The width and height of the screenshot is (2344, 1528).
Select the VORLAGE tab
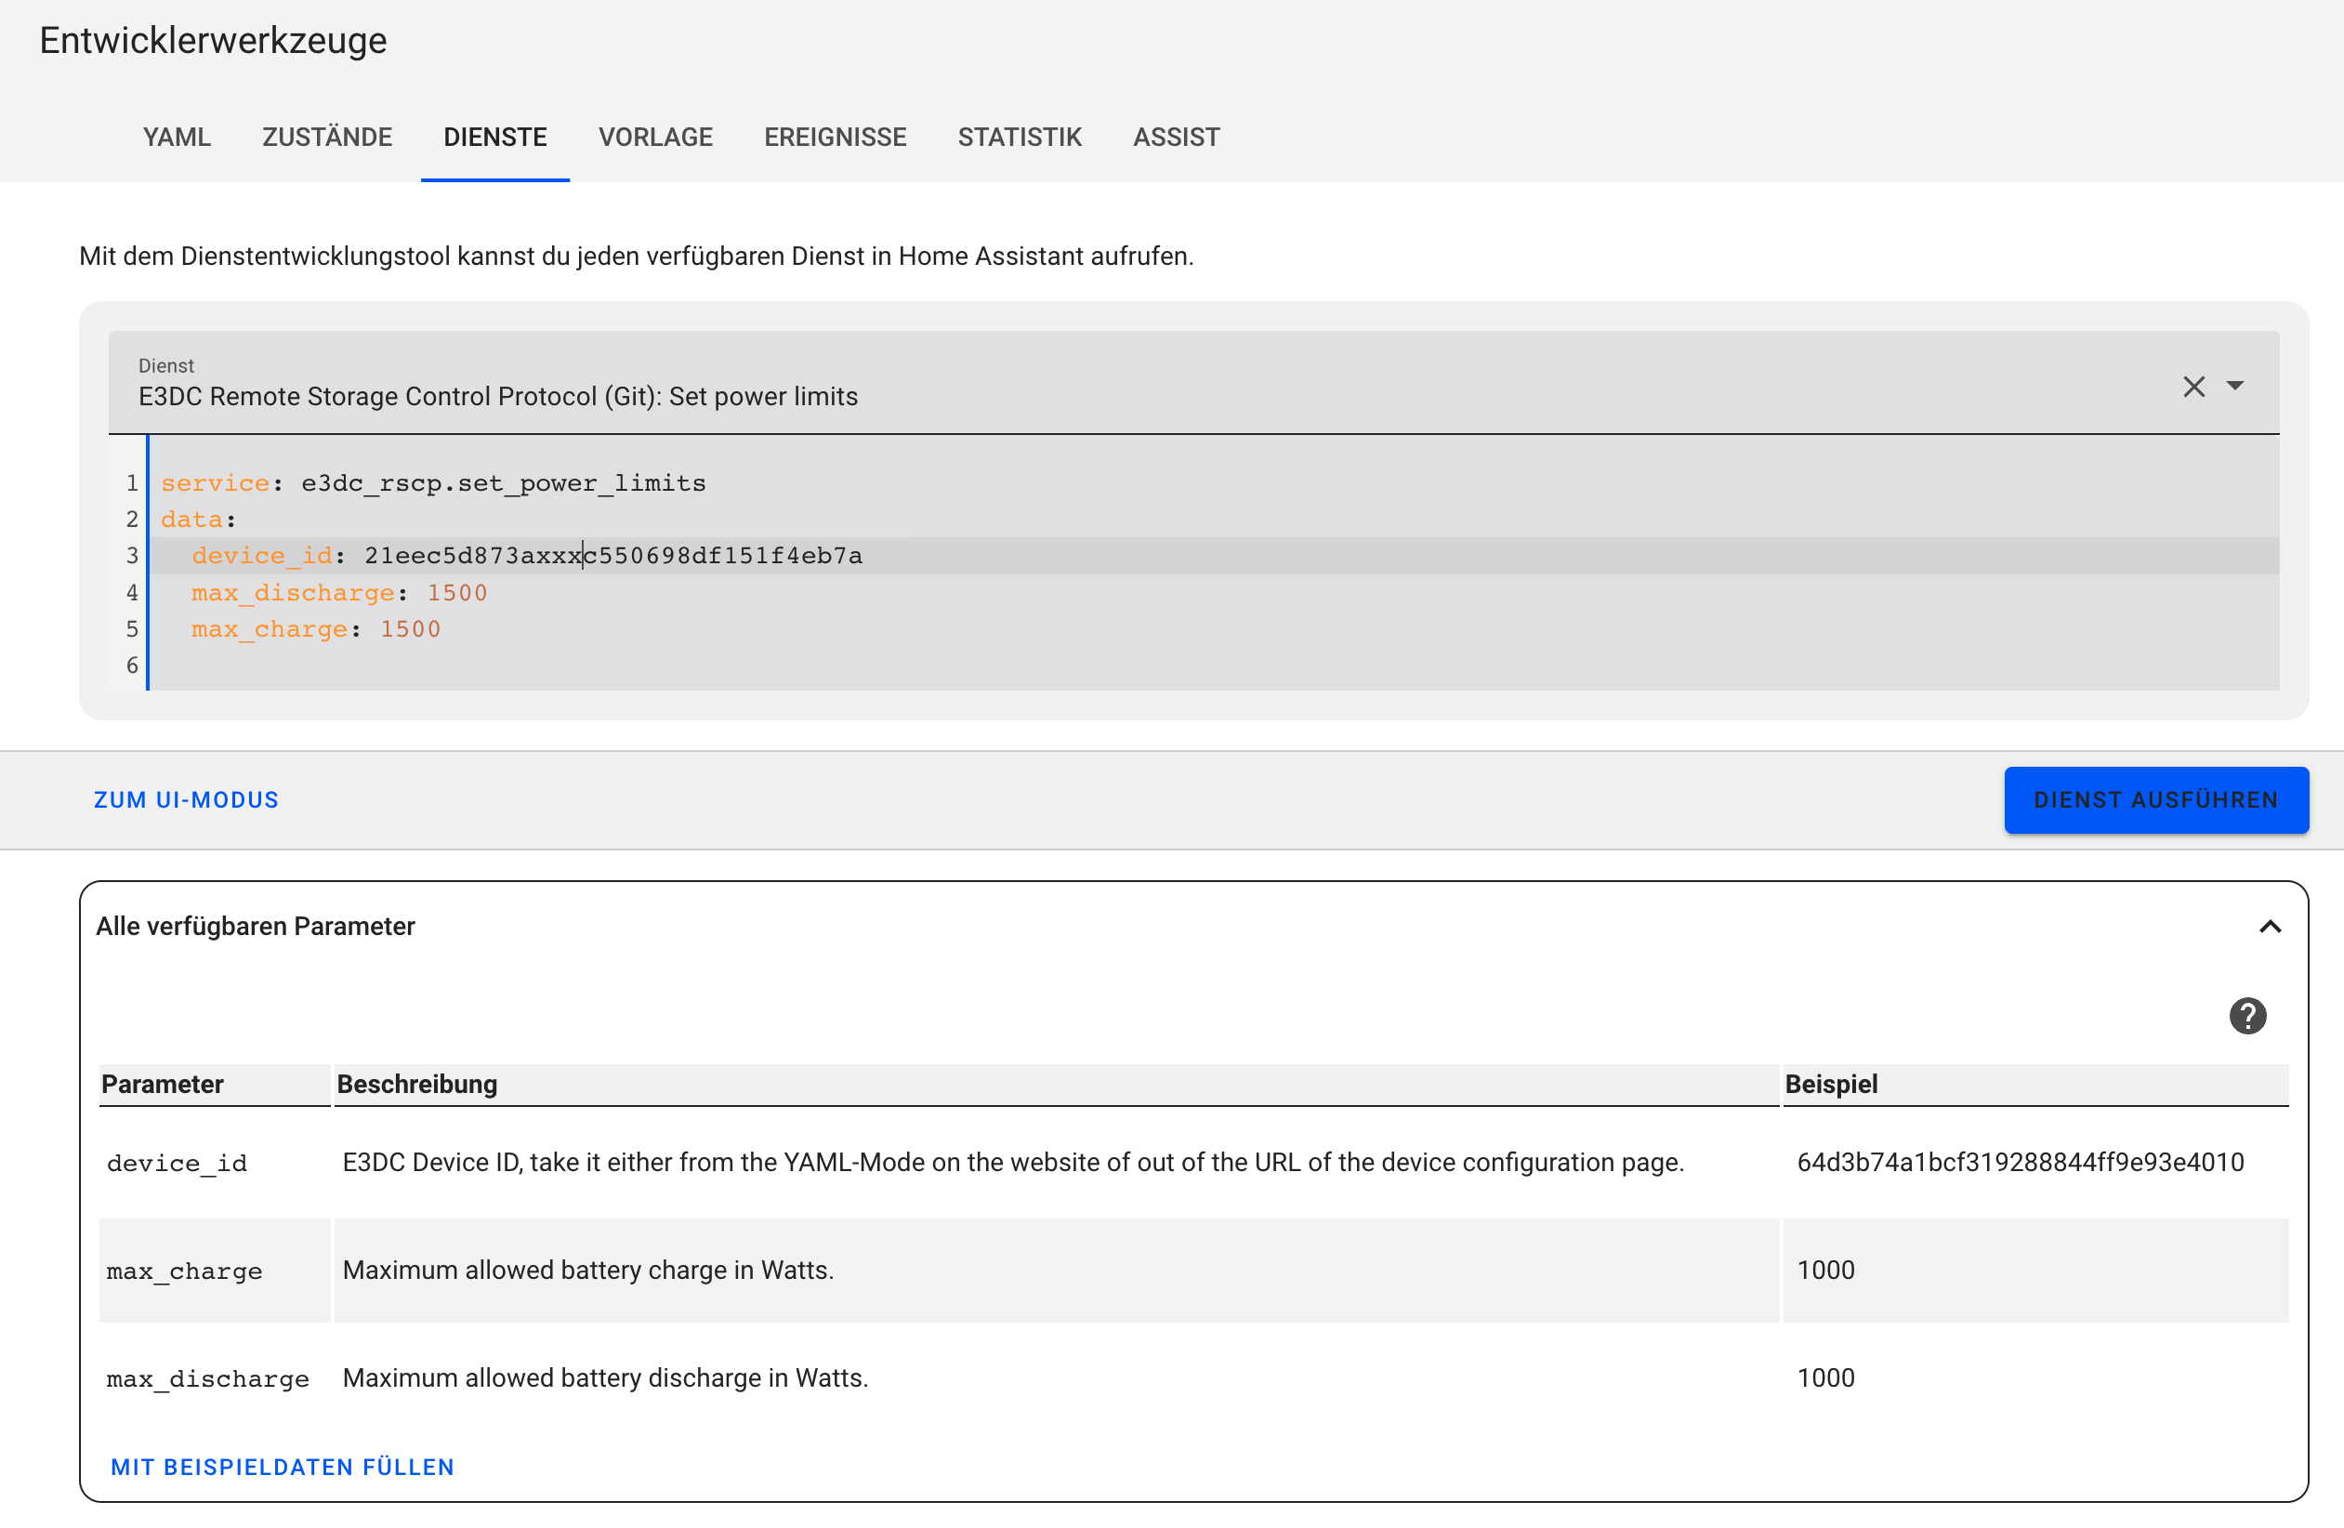coord(656,137)
